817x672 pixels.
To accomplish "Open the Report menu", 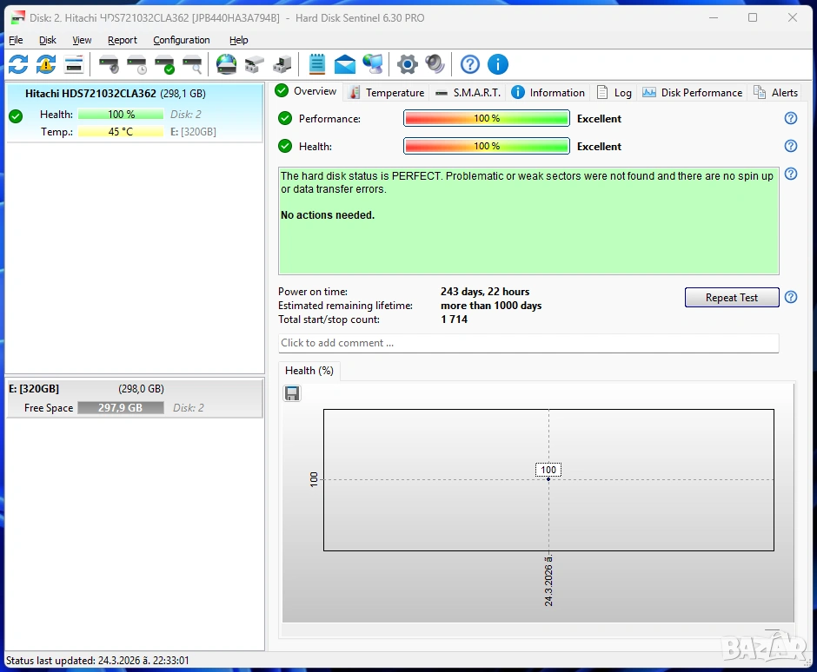I will click(x=122, y=40).
